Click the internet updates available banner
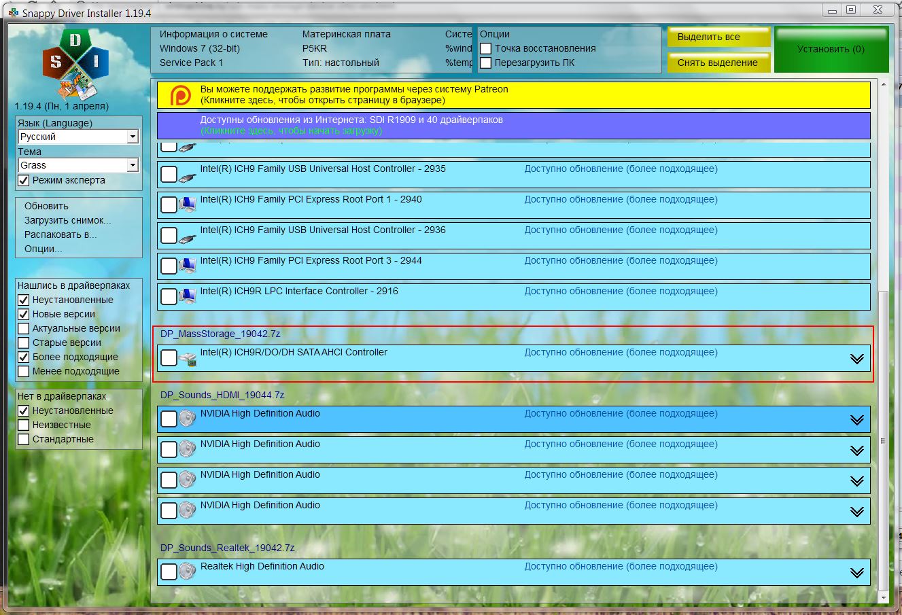Viewport: 902px width, 615px height. (513, 126)
